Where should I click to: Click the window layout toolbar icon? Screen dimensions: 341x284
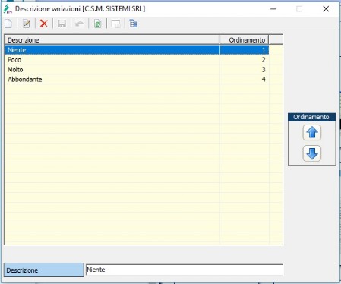(115, 24)
